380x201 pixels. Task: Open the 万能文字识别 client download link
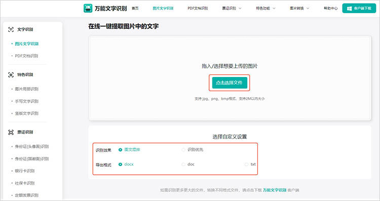(275, 190)
